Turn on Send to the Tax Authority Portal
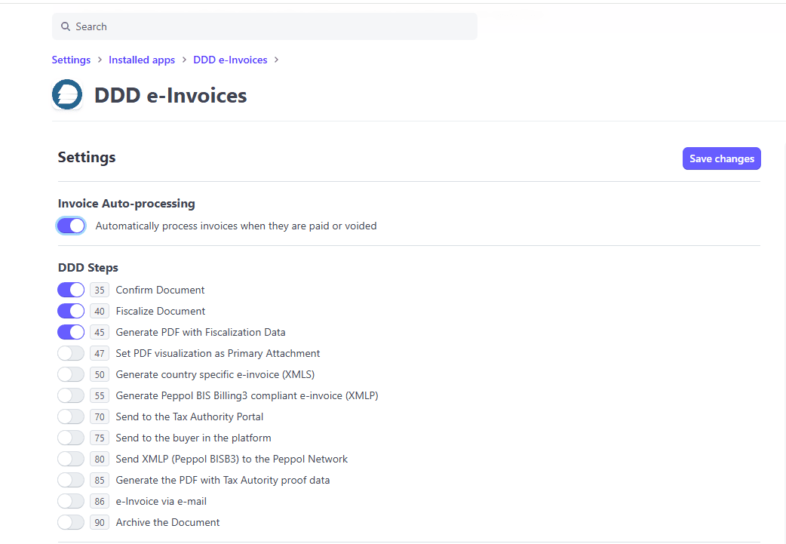The height and width of the screenshot is (544, 786). 71,416
